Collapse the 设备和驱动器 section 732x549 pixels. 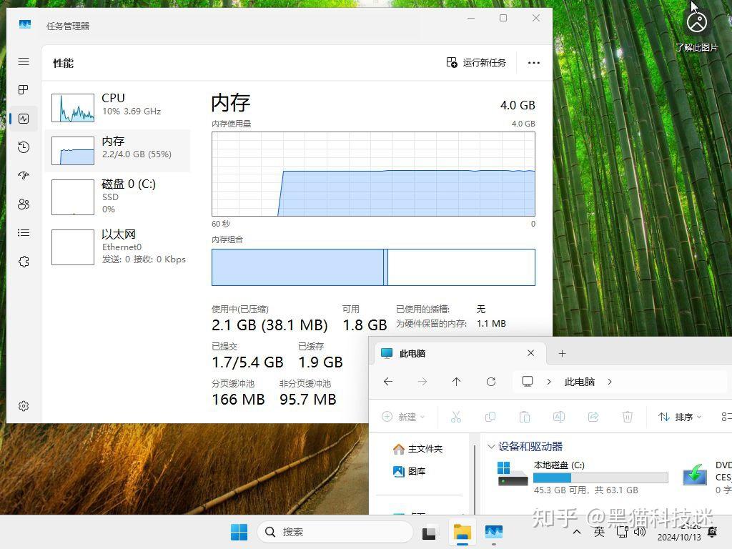pos(491,446)
